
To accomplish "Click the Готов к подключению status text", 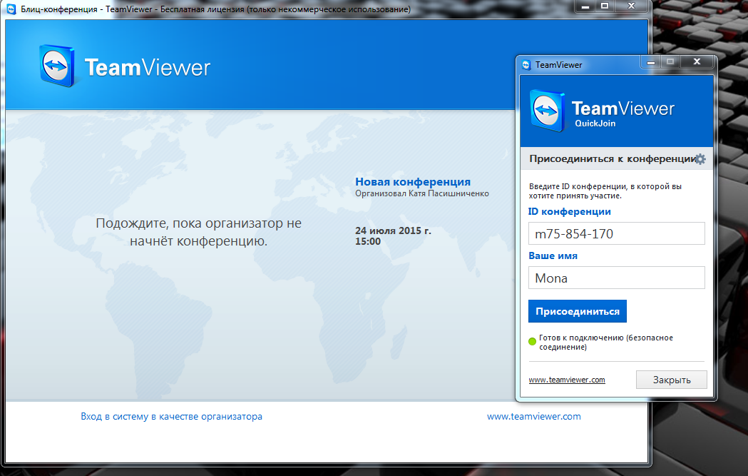I will (x=606, y=343).
